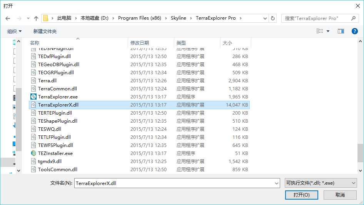Click Skyline in the address path
Screen dimensions: 364x205
click(178, 18)
